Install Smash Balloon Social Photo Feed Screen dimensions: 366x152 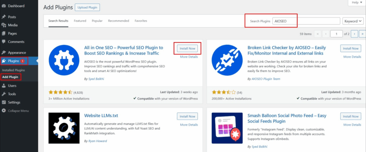click(x=351, y=116)
